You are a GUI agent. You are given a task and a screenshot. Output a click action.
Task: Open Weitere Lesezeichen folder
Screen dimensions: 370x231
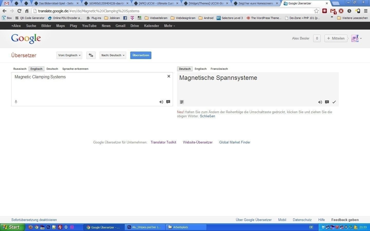point(352,18)
